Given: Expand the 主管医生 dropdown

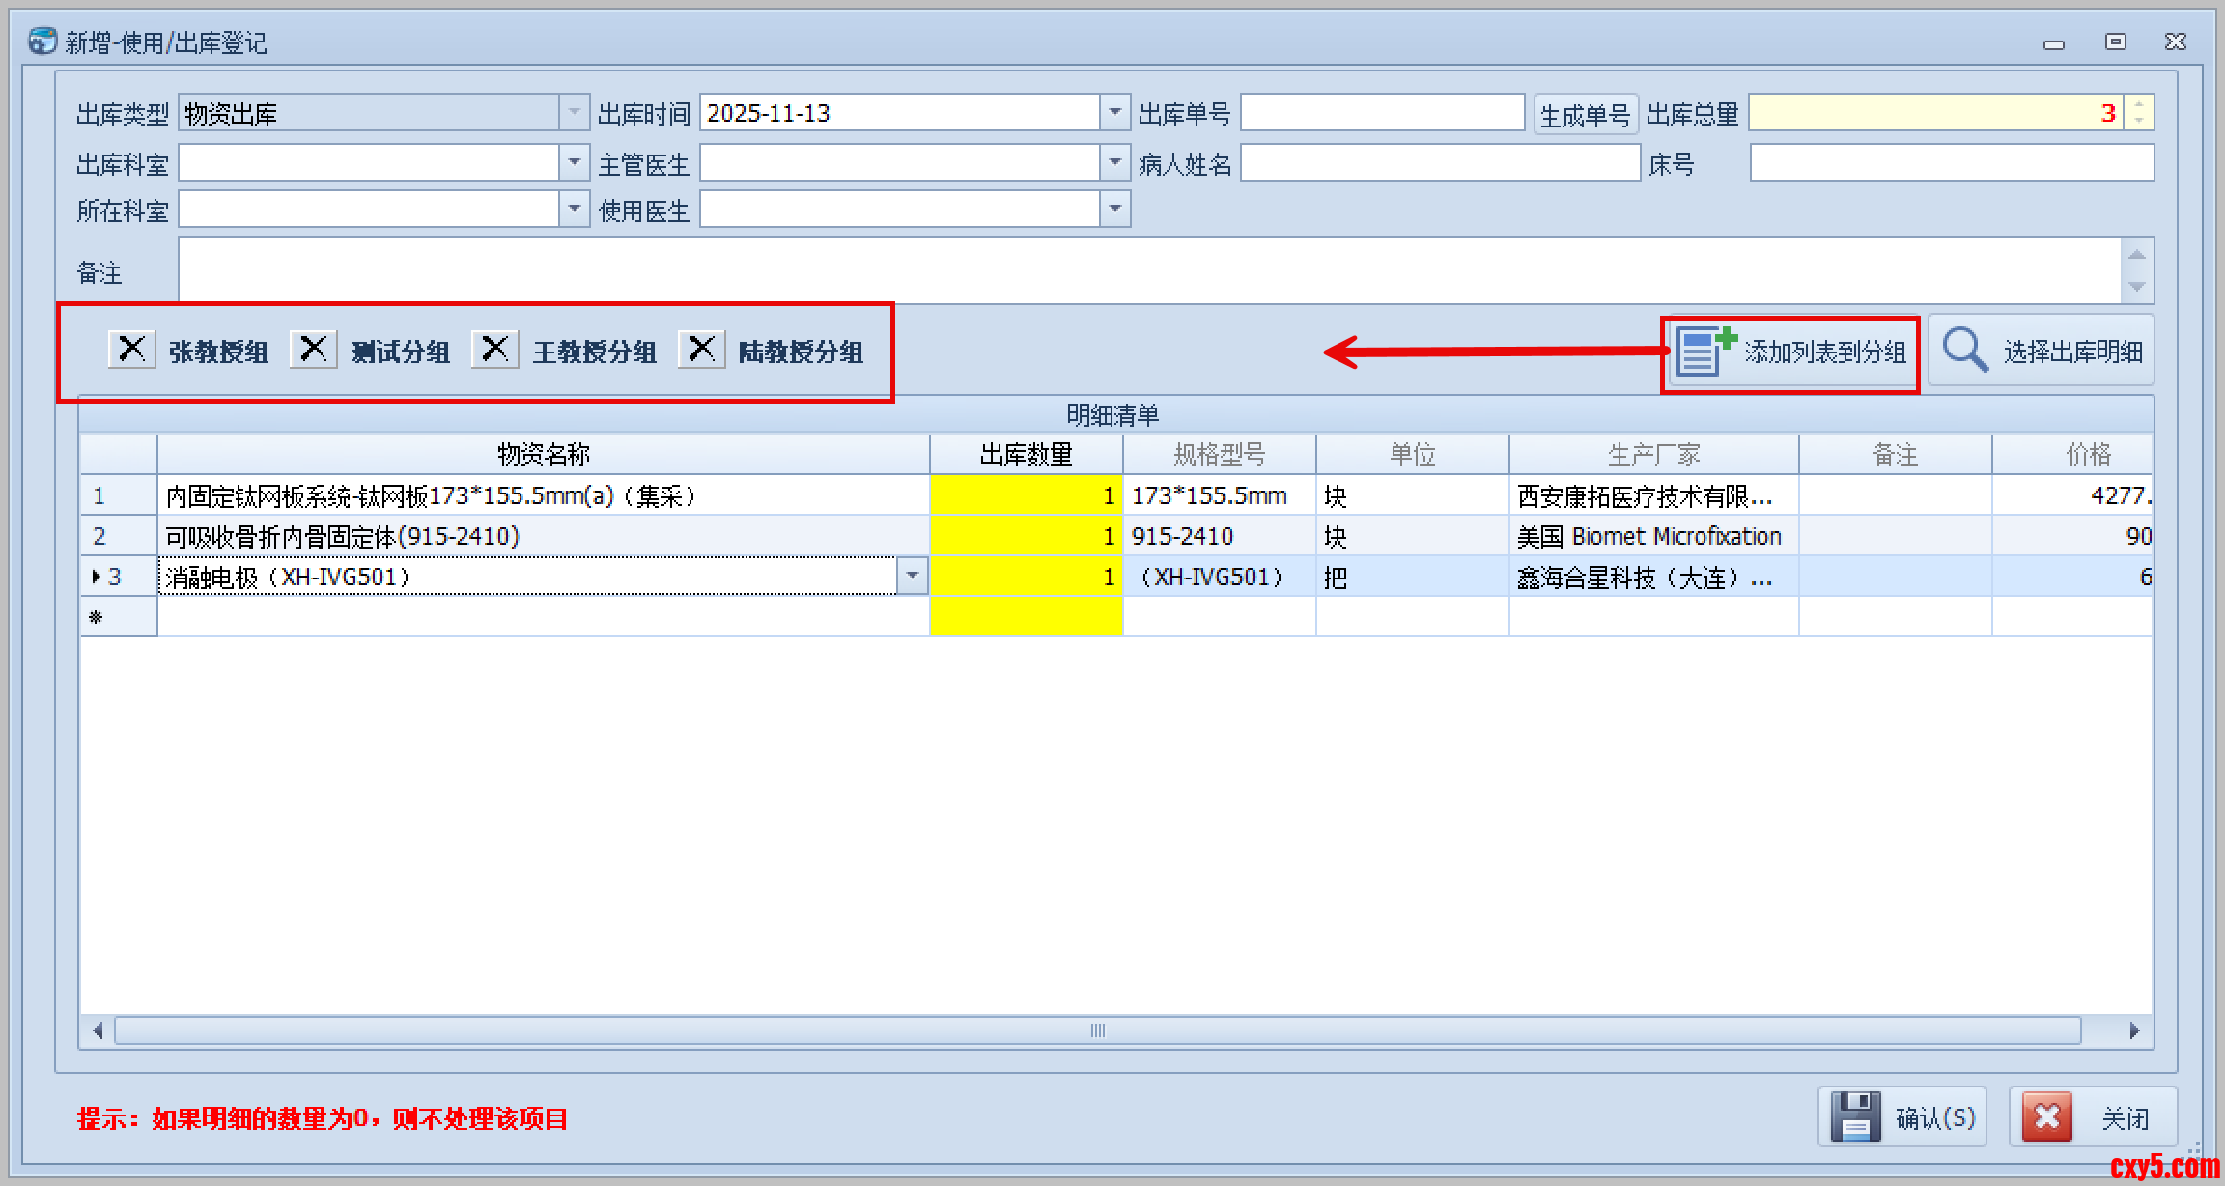Looking at the screenshot, I should pyautogui.click(x=1115, y=162).
